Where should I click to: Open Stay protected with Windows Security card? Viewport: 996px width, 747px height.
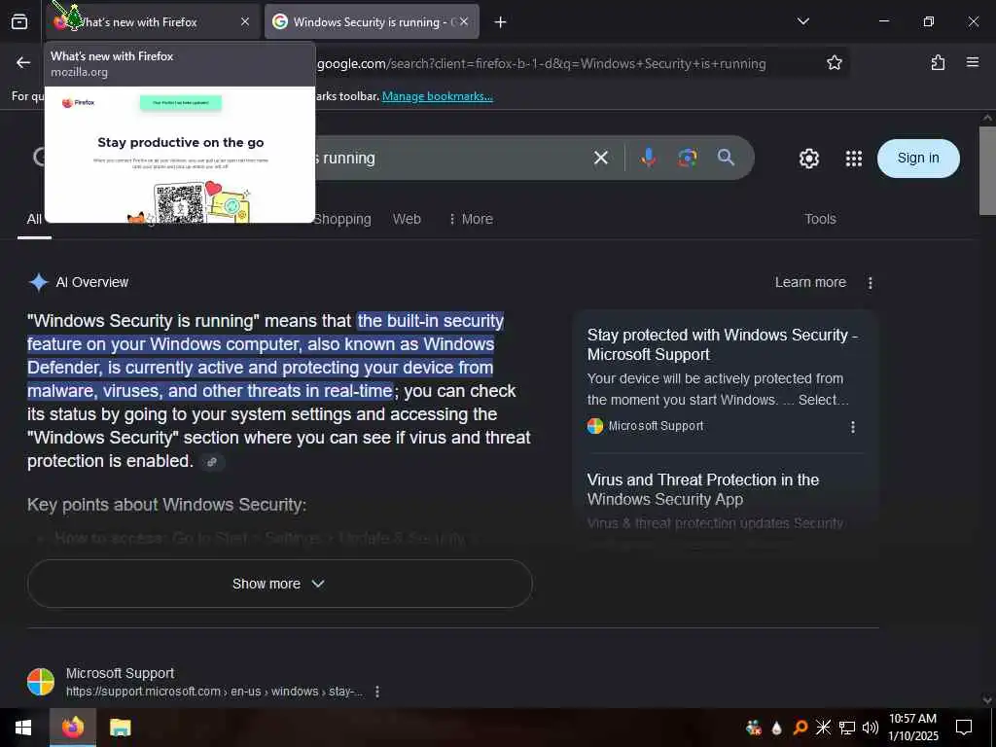point(723,344)
